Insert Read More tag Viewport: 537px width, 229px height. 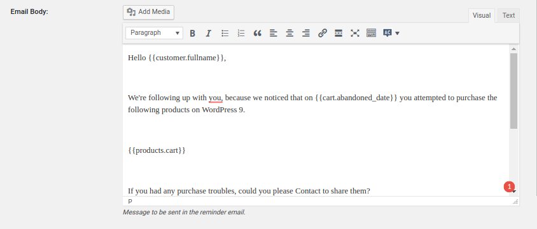tap(338, 33)
